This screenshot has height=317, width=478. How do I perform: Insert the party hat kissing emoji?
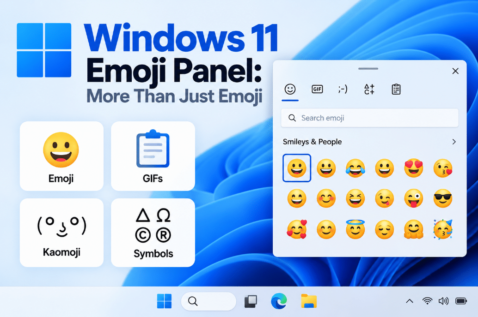click(443, 229)
